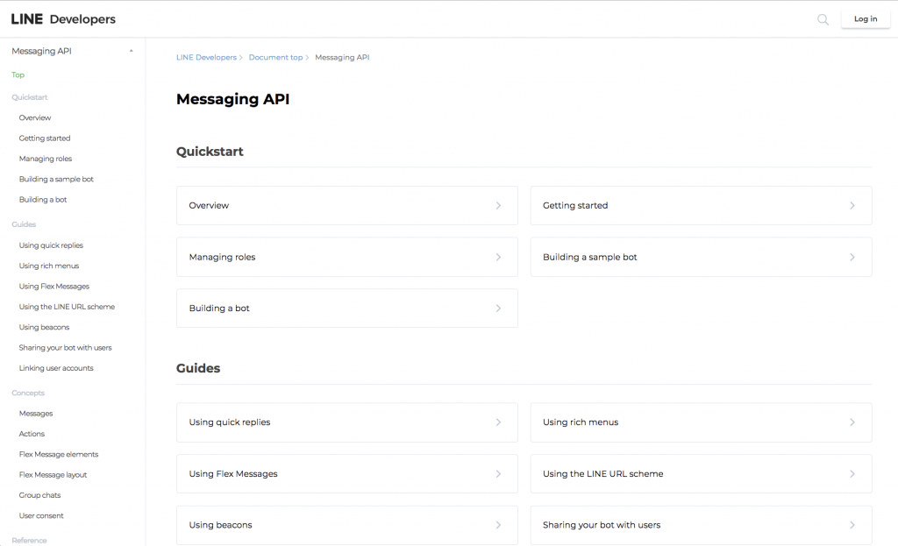Viewport: 898px width, 546px height.
Task: Click the arrow on Using Flex Messages card
Action: (x=498, y=474)
